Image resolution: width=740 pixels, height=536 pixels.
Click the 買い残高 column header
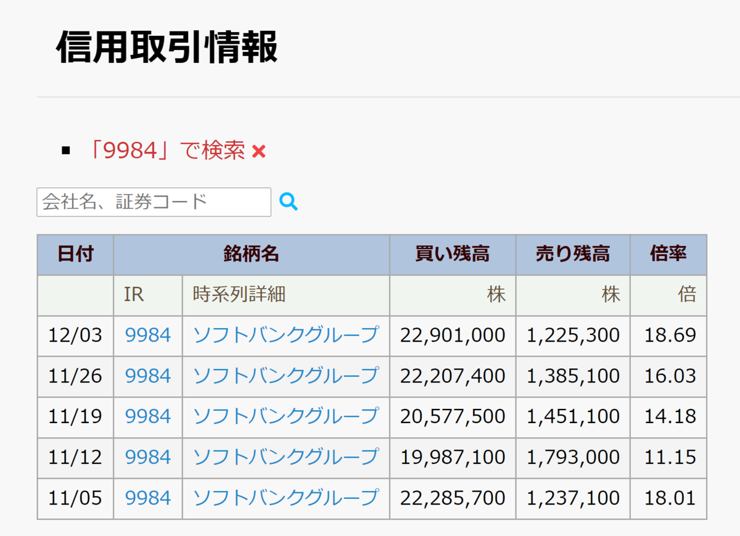click(453, 254)
